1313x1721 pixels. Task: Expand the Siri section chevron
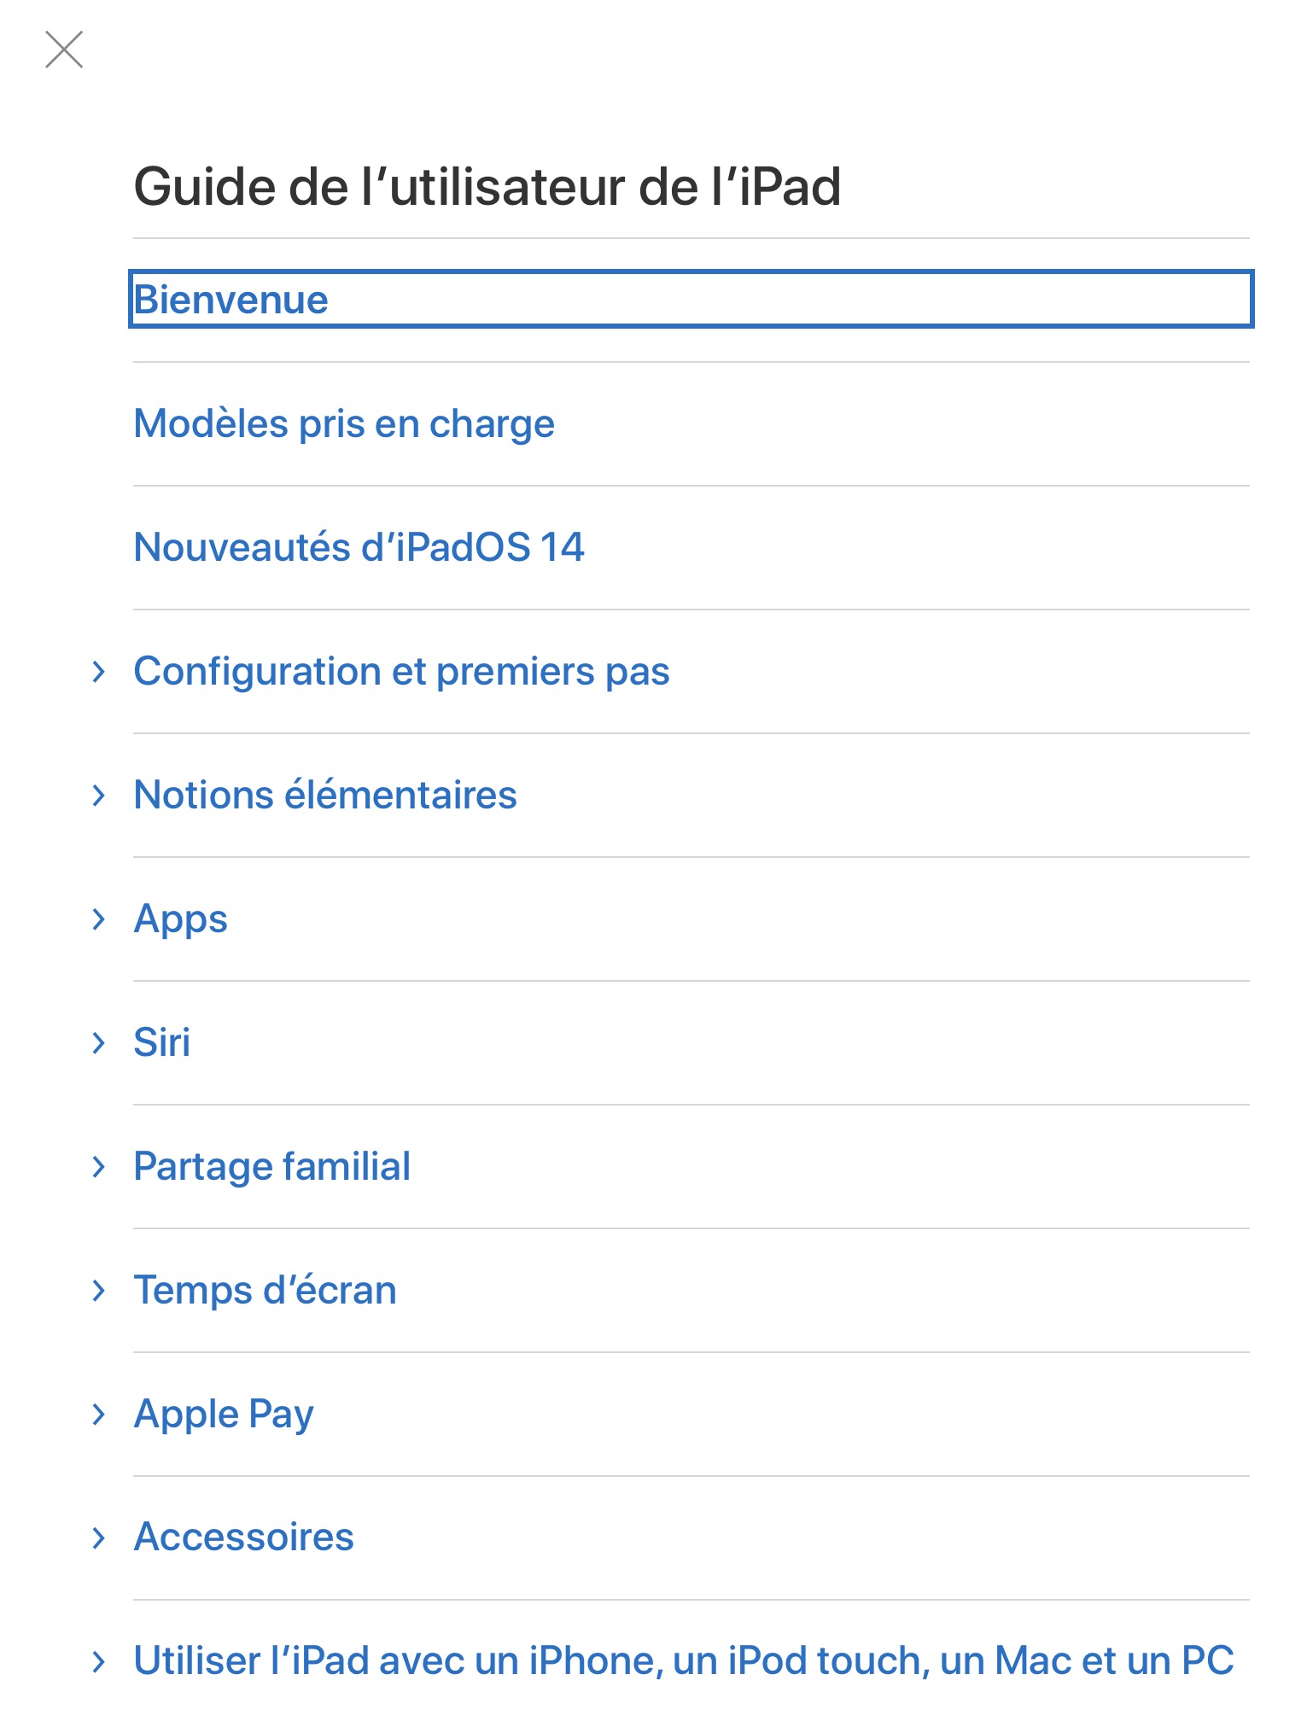coord(99,1043)
